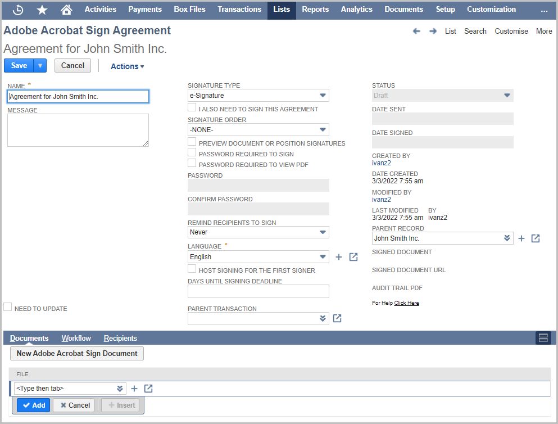The height and width of the screenshot is (424, 558).
Task: Click the Customise link
Action: coord(511,31)
